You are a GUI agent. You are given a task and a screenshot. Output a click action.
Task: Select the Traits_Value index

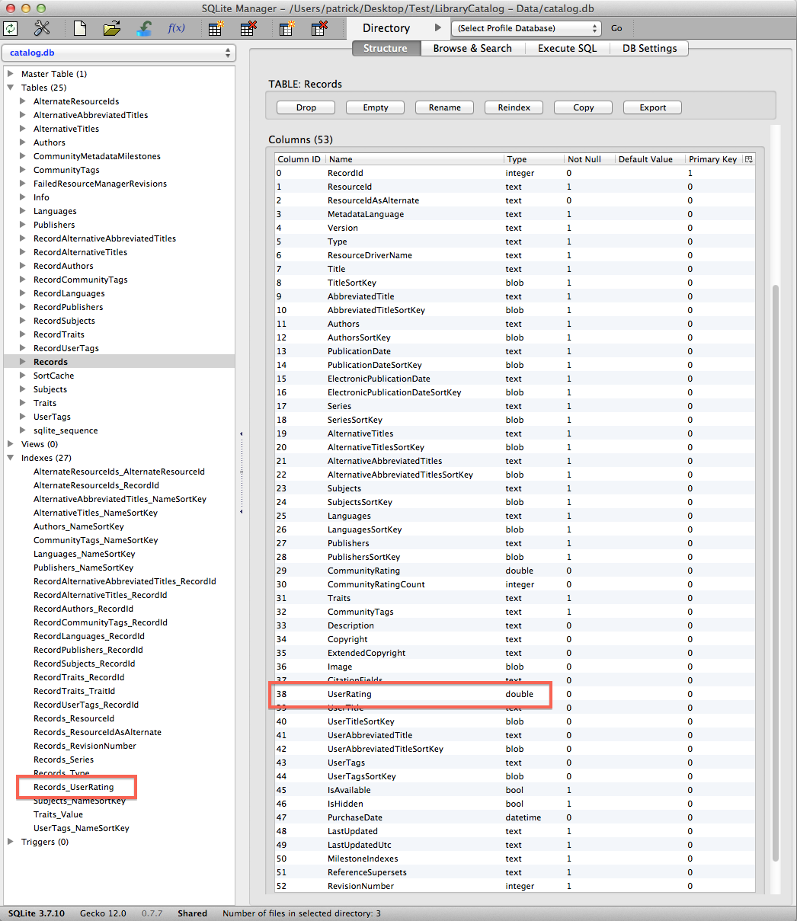click(59, 814)
